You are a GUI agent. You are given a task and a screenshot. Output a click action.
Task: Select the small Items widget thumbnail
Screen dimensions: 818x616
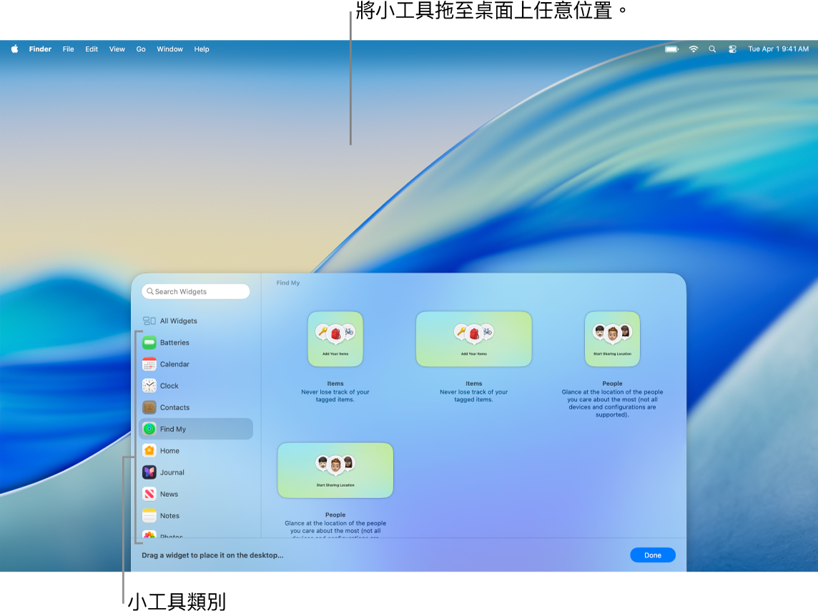click(x=335, y=339)
